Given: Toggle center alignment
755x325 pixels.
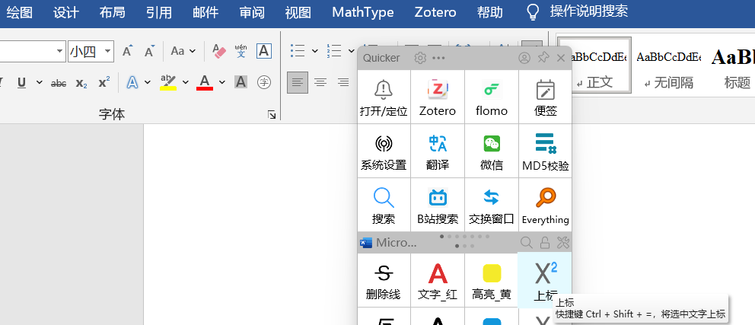Looking at the screenshot, I should [320, 82].
